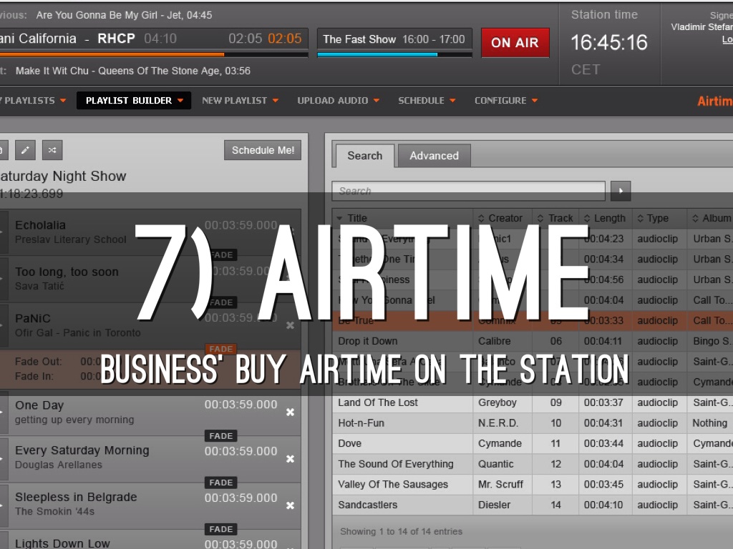The height and width of the screenshot is (549, 733).
Task: Expand the Schedule dropdown menu
Action: pyautogui.click(x=427, y=101)
